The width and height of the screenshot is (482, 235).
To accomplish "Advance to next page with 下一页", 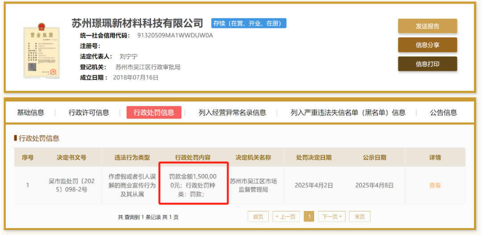I will coord(331,217).
